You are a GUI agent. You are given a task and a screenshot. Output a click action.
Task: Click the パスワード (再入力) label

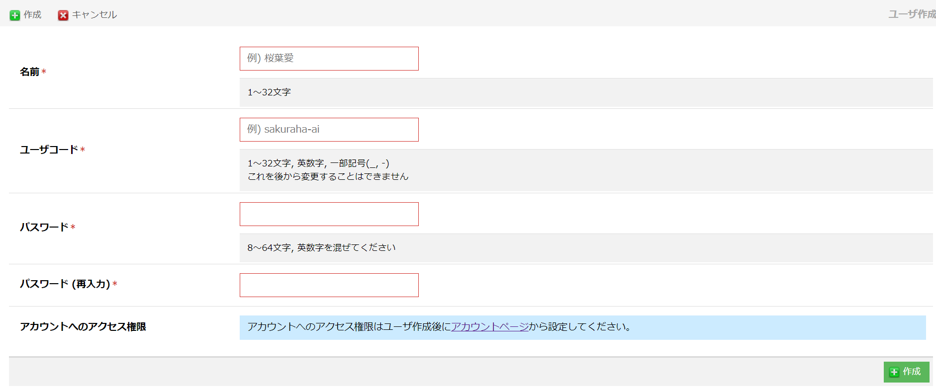[65, 284]
